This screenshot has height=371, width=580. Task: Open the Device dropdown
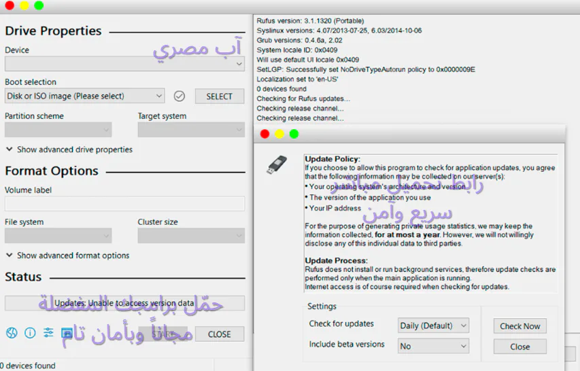[x=124, y=64]
